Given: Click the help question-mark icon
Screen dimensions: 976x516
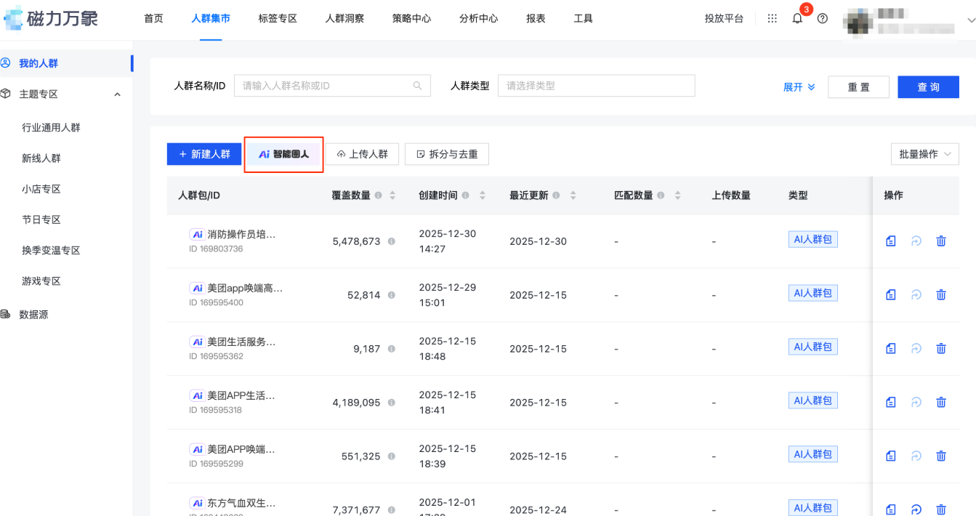Looking at the screenshot, I should point(823,19).
